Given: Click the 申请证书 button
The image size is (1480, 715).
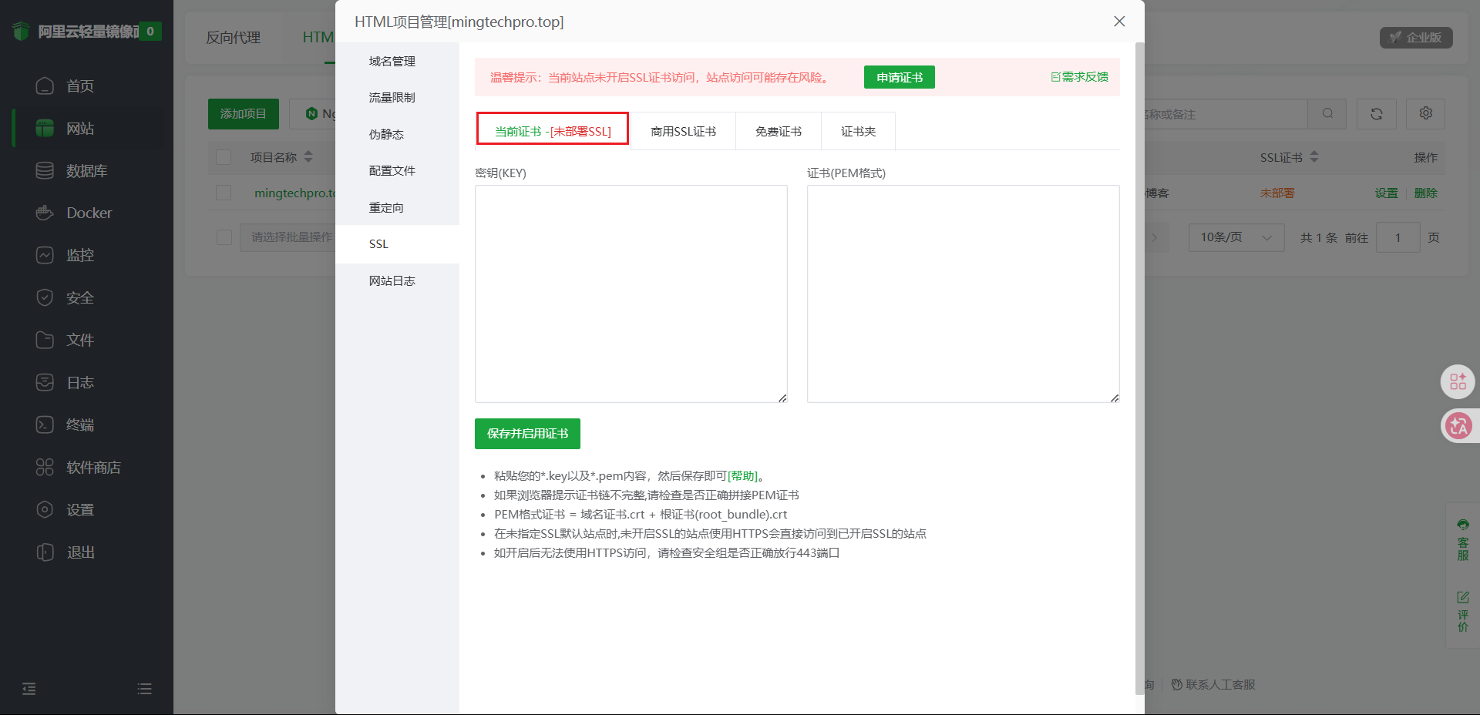Looking at the screenshot, I should (x=900, y=77).
